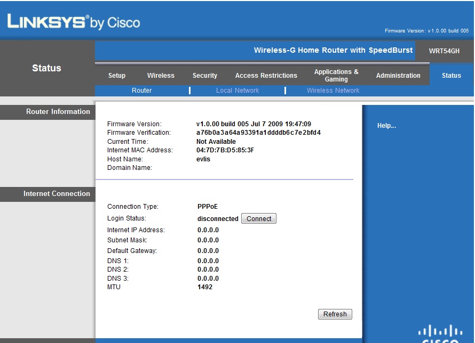Click the Status heading on the left panel

[46, 68]
